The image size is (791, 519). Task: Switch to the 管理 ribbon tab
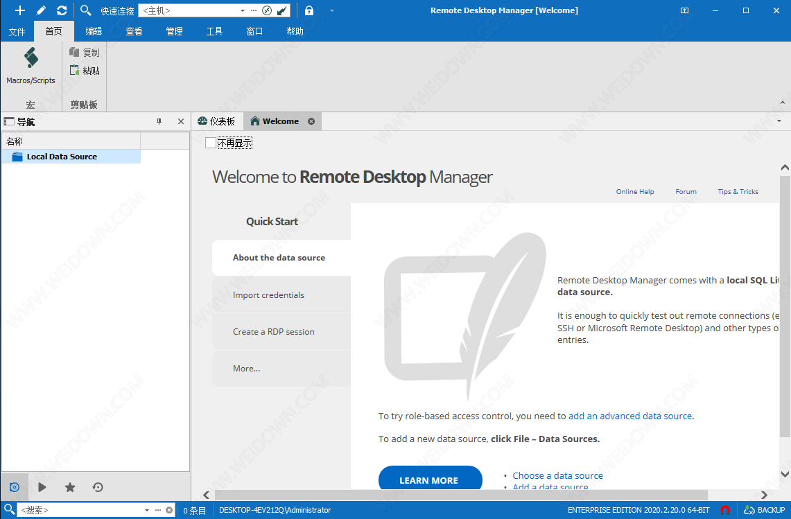click(175, 31)
